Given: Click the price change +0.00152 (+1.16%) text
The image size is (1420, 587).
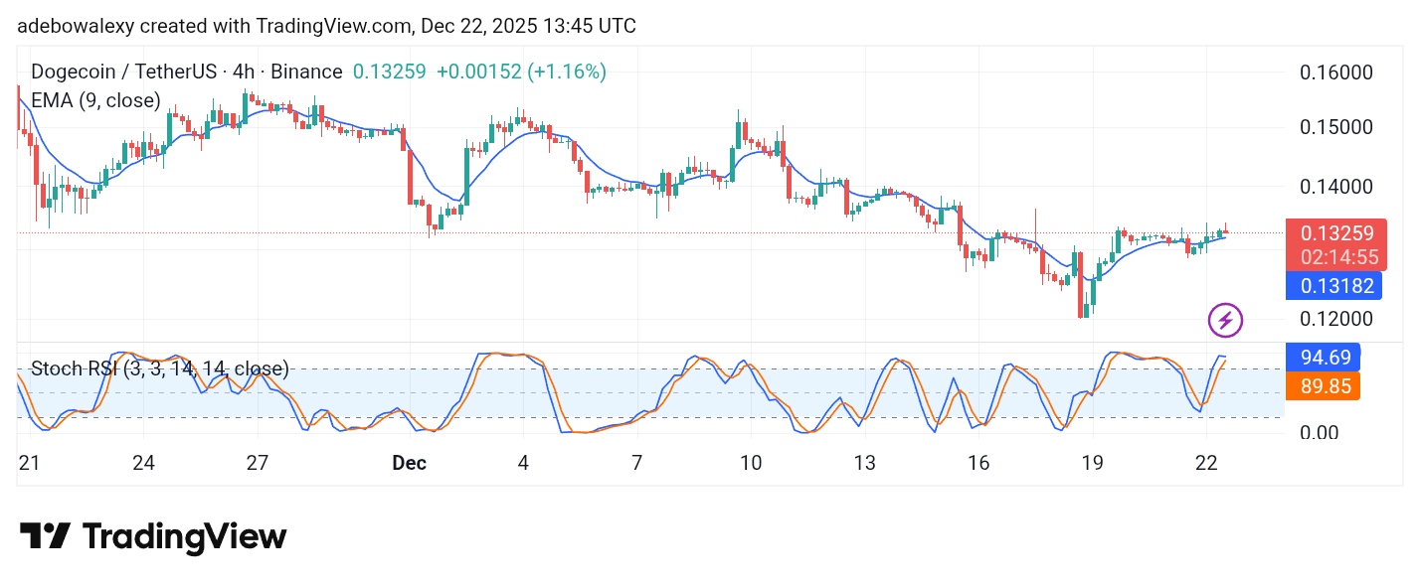Looking at the screenshot, I should tap(521, 72).
